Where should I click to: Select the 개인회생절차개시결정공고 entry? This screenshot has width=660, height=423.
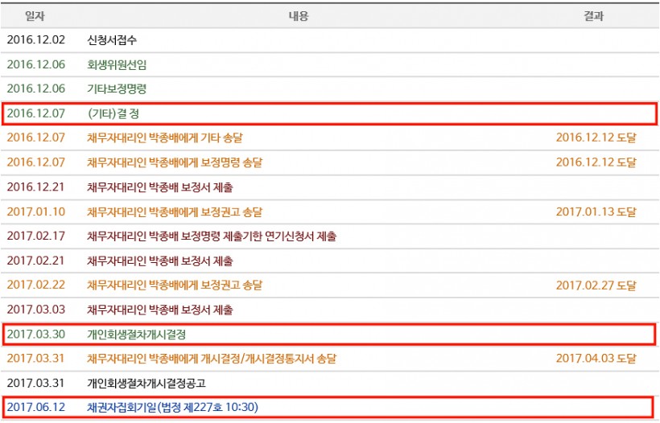146,384
